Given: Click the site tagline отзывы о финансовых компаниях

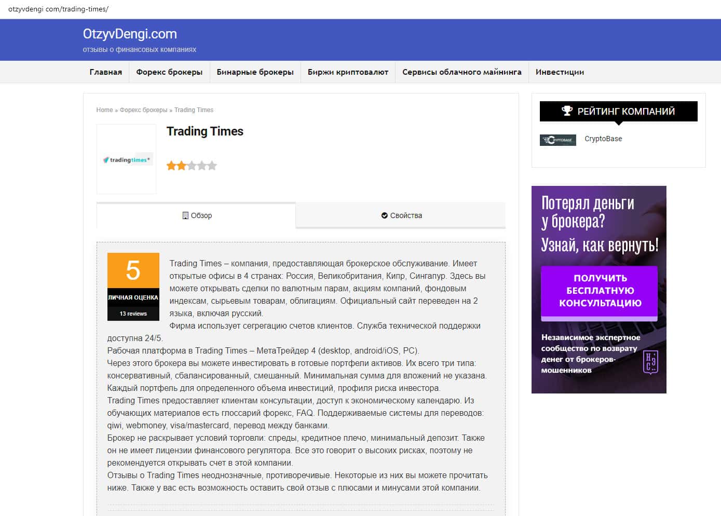Looking at the screenshot, I should click(140, 50).
